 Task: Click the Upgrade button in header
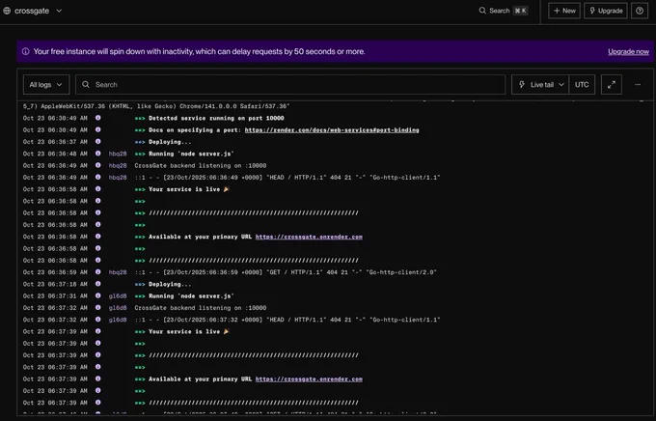(x=606, y=11)
